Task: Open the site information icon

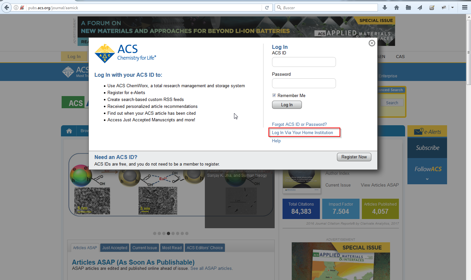Action: (x=16, y=8)
